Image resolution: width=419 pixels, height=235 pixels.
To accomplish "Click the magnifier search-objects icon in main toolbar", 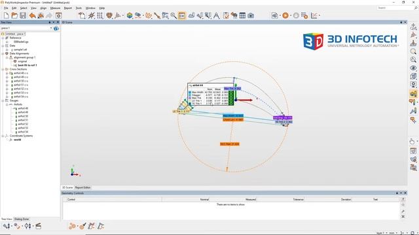I will (x=173, y=16).
